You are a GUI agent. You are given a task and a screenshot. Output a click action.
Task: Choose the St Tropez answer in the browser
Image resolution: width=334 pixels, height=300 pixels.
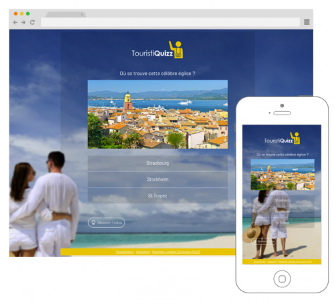pyautogui.click(x=158, y=196)
